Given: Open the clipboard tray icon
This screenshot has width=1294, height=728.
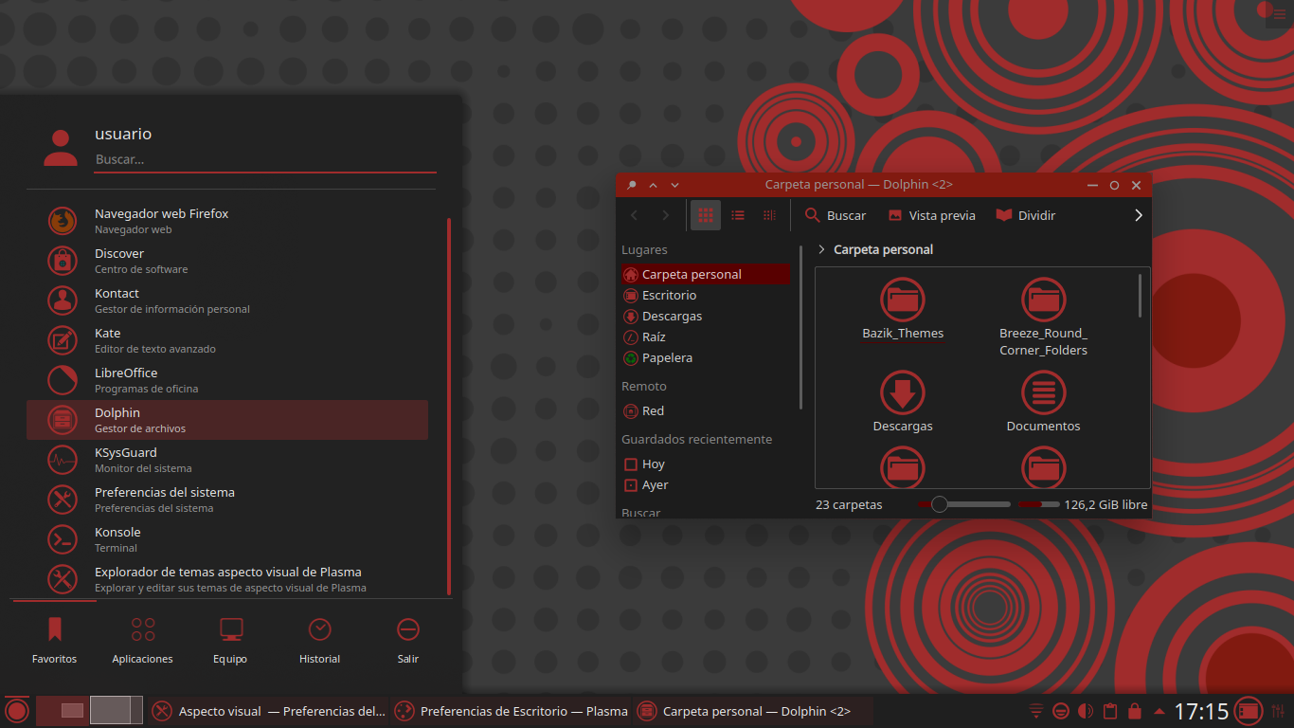Looking at the screenshot, I should pyautogui.click(x=1110, y=711).
